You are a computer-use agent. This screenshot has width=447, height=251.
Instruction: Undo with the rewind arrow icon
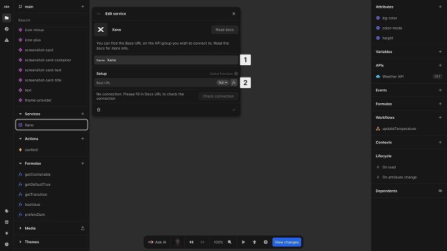(x=191, y=242)
